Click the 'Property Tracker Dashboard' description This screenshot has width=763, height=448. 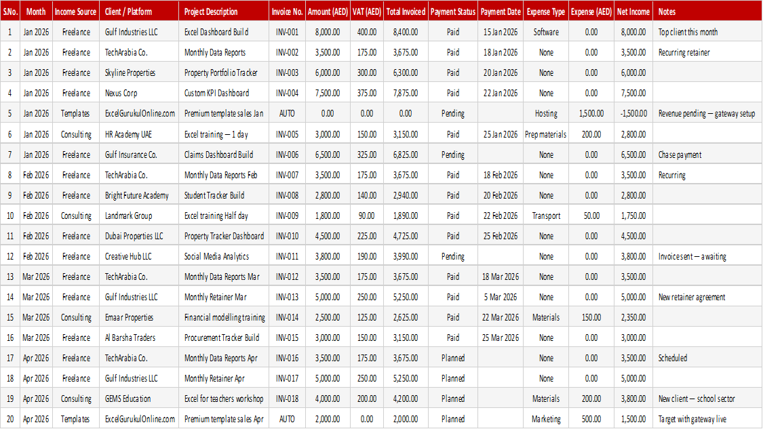[x=223, y=236]
